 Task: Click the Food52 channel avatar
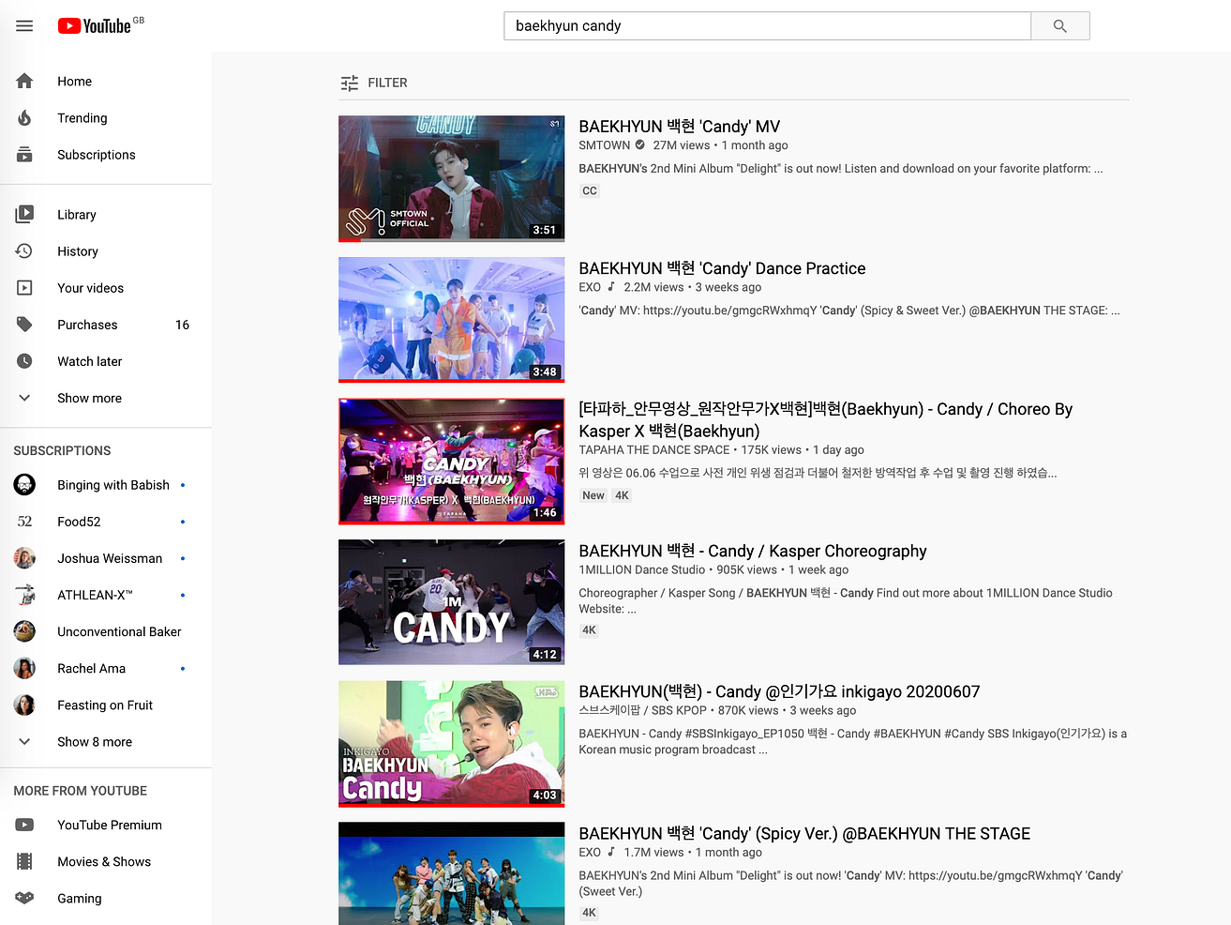pos(24,522)
